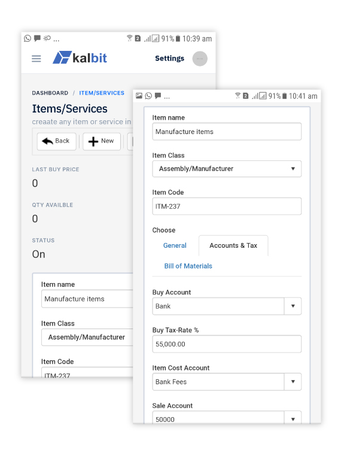The height and width of the screenshot is (456, 341).
Task: Click the kalbit logo
Action: [x=80, y=57]
